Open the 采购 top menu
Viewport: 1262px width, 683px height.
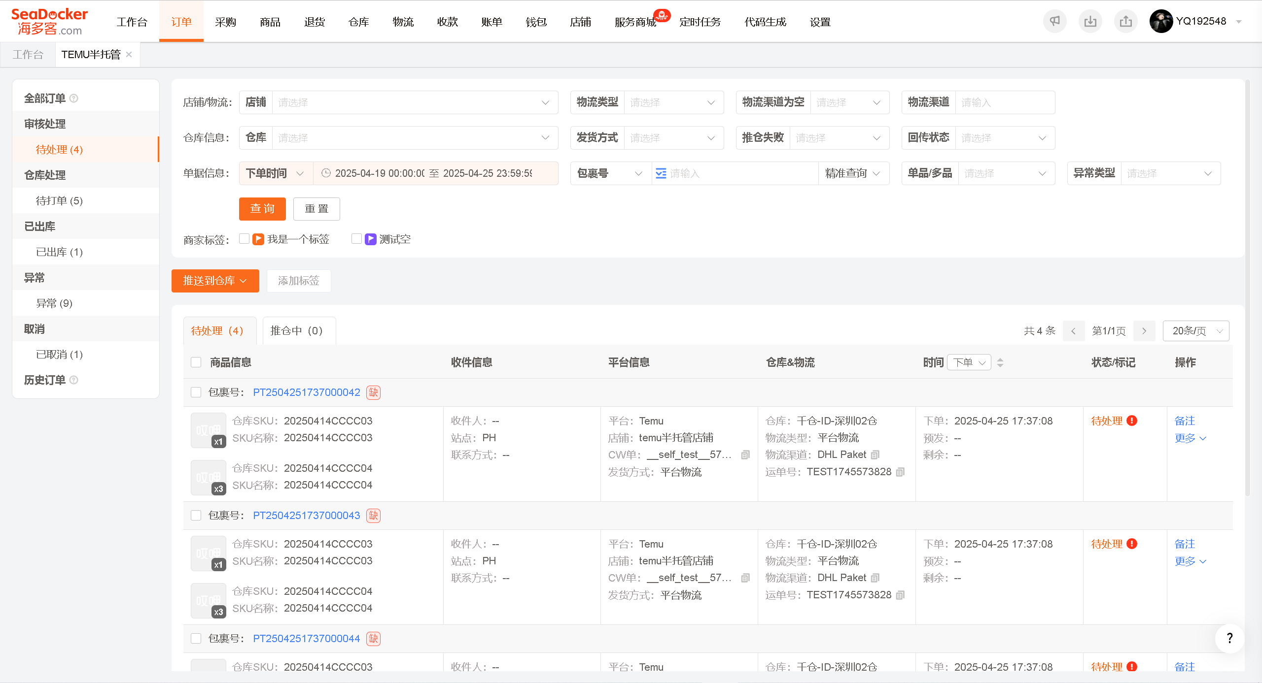225,22
